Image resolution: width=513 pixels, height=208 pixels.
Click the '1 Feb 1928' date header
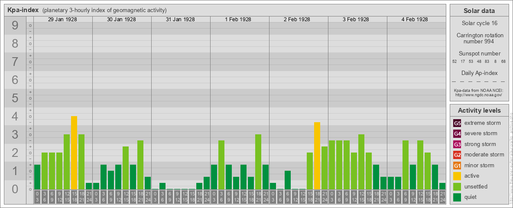coord(238,19)
